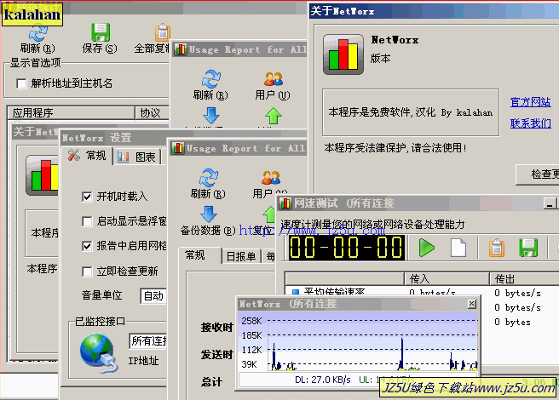Click title bar icon of 网速测试 window
Image resolution: width=559 pixels, height=400 pixels.
tap(285, 203)
